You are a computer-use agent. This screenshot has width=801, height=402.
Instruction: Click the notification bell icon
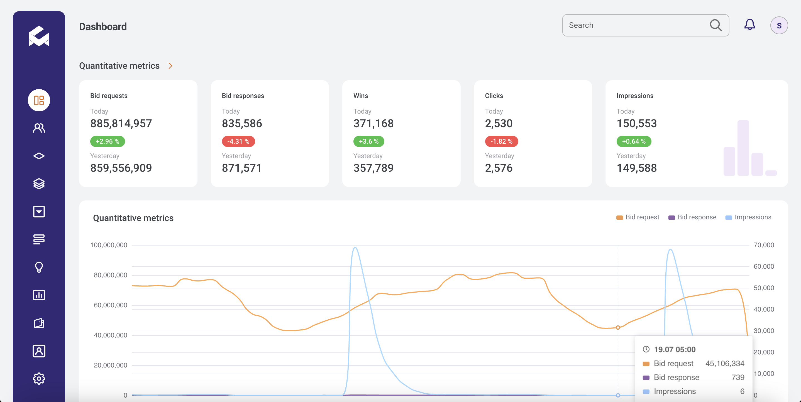tap(749, 25)
